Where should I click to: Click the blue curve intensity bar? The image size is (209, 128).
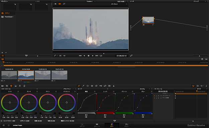pyautogui.click(x=143, y=113)
